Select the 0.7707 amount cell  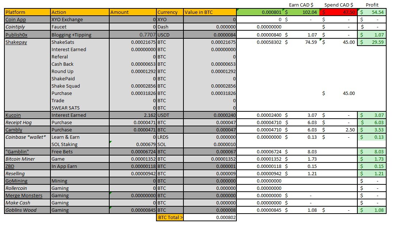pos(133,35)
